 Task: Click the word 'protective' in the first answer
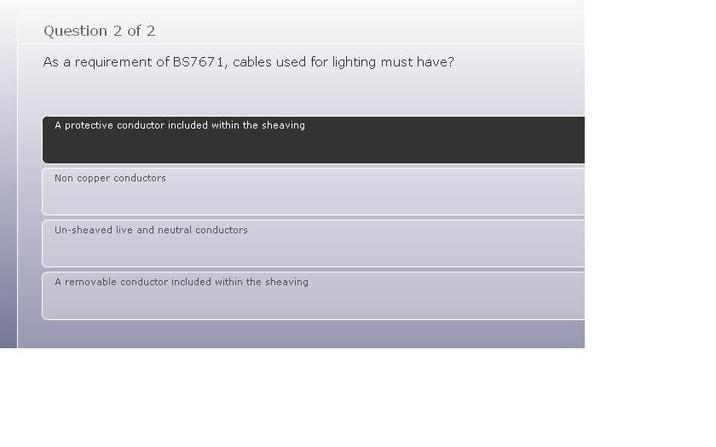pos(89,125)
